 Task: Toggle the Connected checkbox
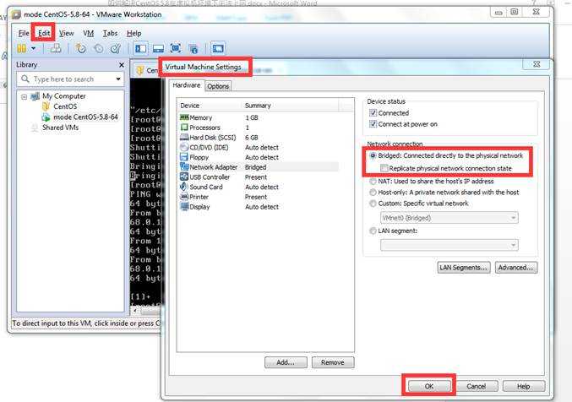point(373,113)
